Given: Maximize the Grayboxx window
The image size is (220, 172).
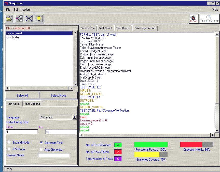Looking at the screenshot, I should (x=213, y=3).
